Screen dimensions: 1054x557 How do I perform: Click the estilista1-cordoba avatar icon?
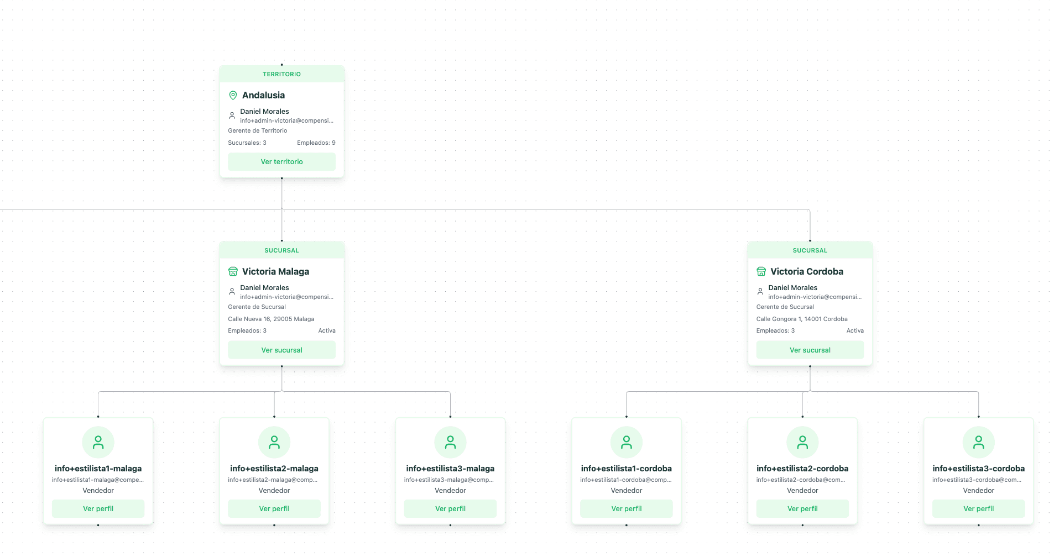(x=627, y=442)
